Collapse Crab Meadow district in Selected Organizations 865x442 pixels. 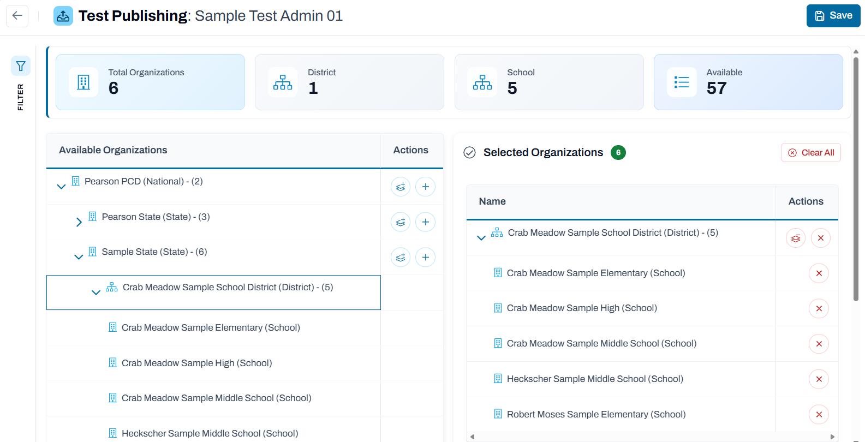pos(481,238)
